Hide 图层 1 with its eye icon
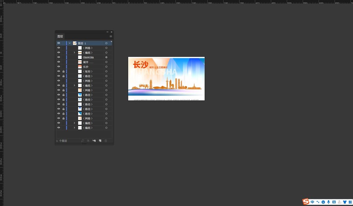The width and height of the screenshot is (353, 206). tap(59, 43)
